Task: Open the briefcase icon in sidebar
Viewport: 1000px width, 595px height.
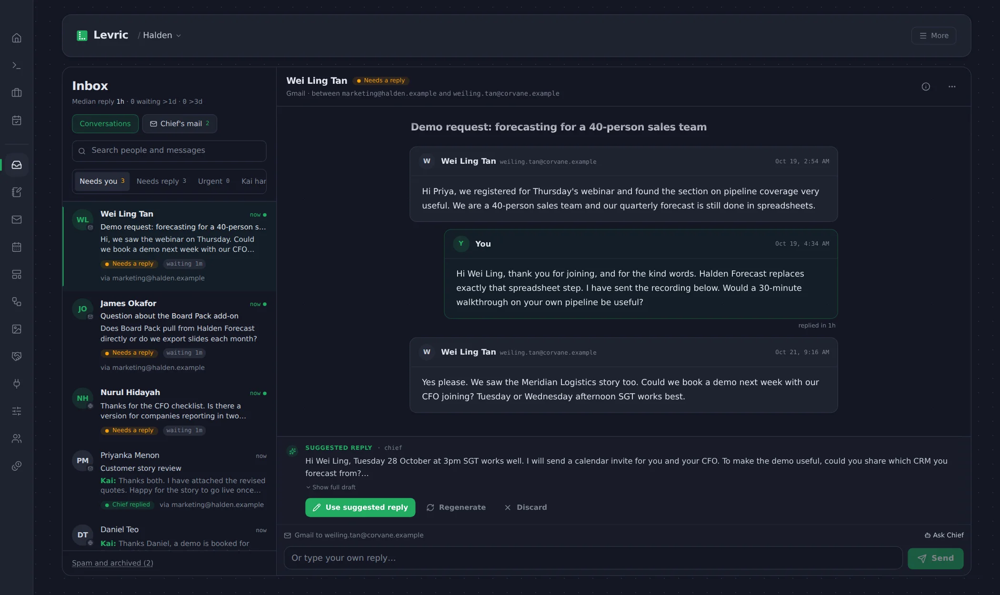Action: (17, 93)
